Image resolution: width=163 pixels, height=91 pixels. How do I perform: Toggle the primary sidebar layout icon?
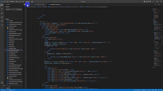pos(144,2)
